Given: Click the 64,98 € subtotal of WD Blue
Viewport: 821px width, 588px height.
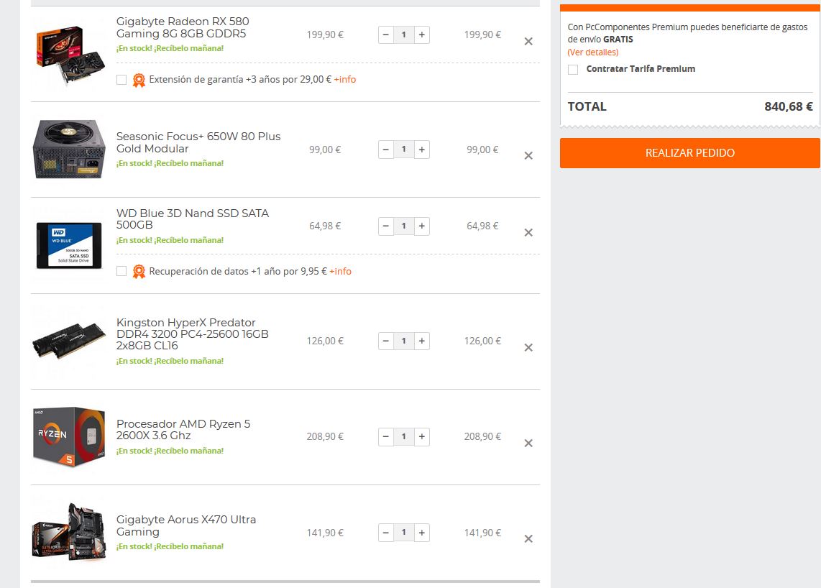Looking at the screenshot, I should tap(482, 226).
